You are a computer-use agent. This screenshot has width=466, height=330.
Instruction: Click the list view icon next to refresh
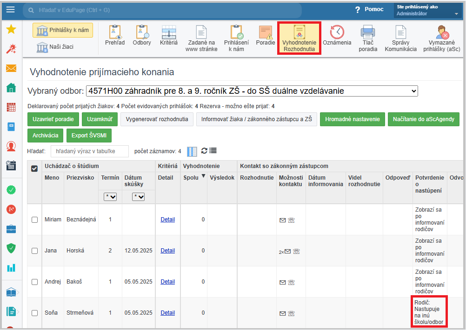(x=213, y=151)
